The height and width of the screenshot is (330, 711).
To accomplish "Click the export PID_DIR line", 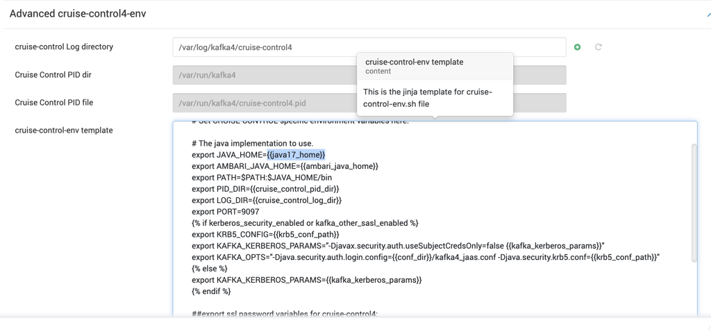I will point(265,189).
